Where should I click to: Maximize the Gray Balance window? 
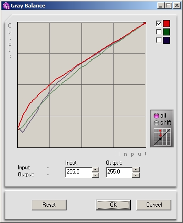pyautogui.click(x=169, y=6)
